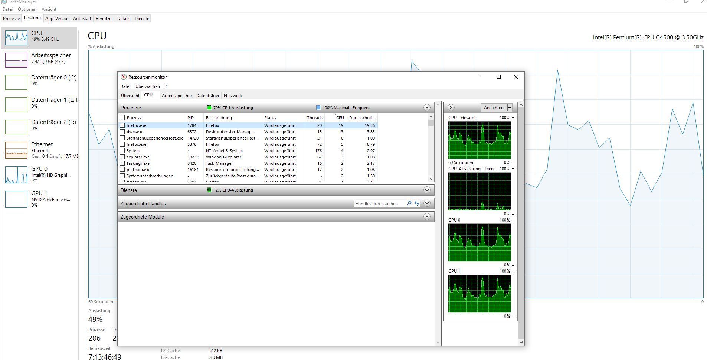The height and width of the screenshot is (360, 707).
Task: Select GPU 1 NVIDIA GeForce entry
Action: coord(39,199)
